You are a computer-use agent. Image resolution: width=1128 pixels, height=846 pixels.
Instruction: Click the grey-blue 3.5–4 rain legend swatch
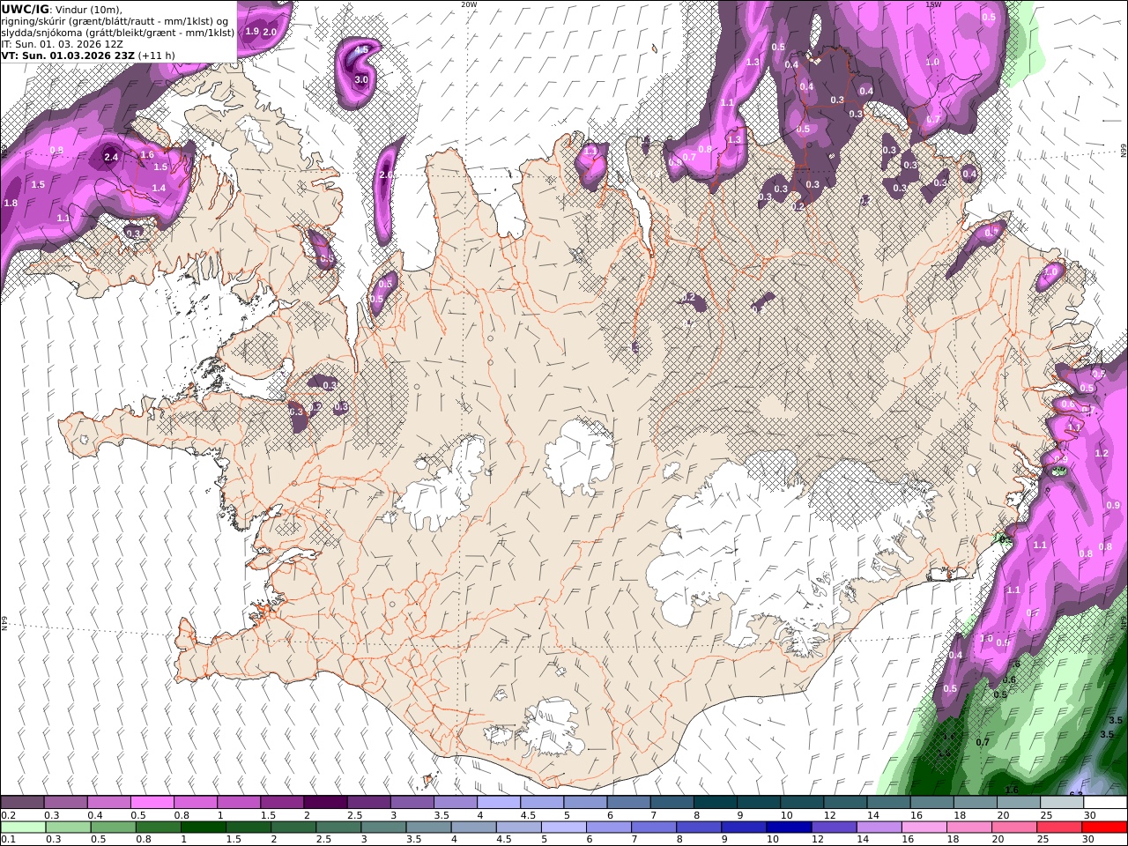coord(427,827)
